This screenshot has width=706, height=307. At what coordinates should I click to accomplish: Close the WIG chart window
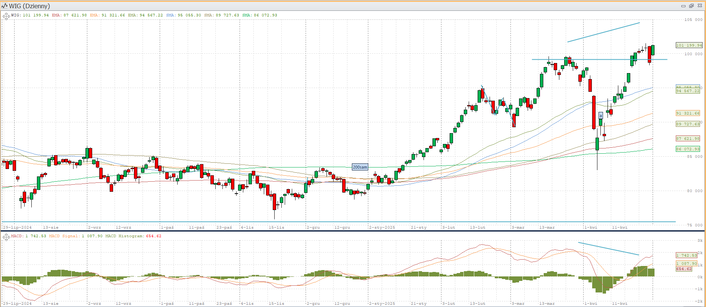coord(700,6)
